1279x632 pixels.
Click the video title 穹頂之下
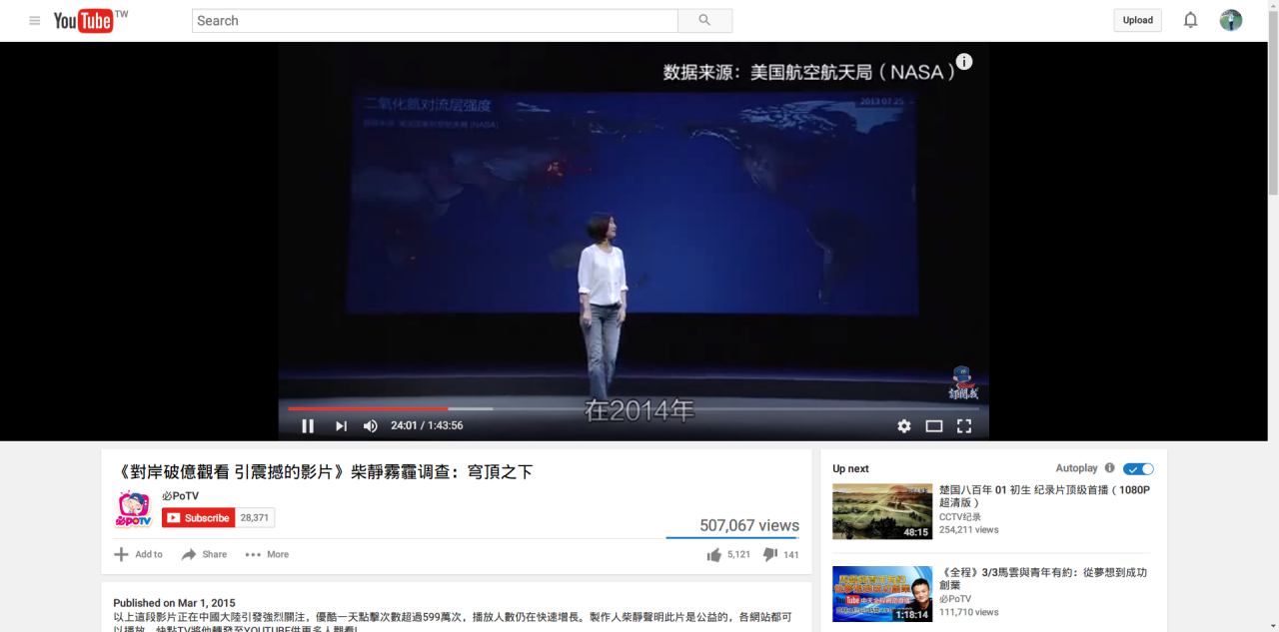326,471
